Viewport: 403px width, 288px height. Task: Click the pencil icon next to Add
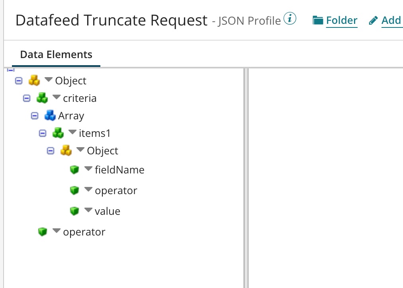pos(373,19)
